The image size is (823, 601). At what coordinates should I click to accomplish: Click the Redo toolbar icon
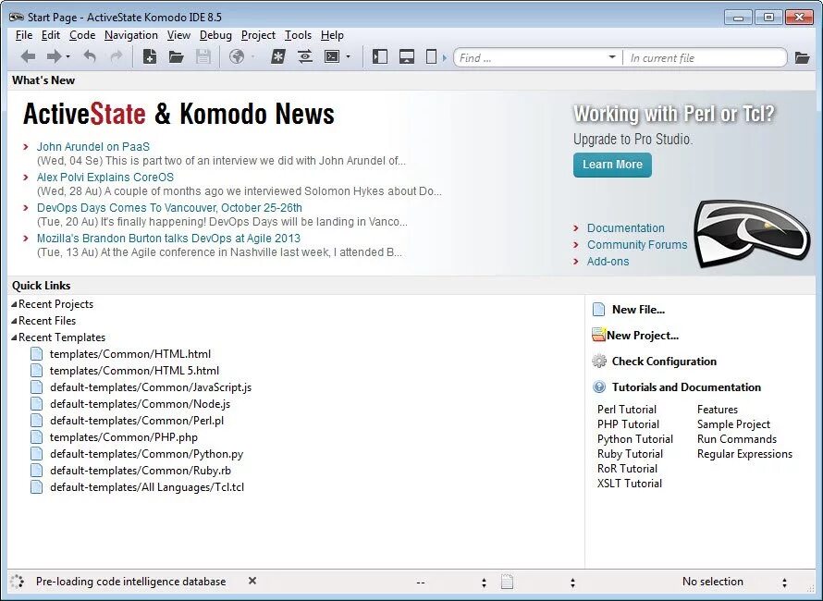click(116, 56)
